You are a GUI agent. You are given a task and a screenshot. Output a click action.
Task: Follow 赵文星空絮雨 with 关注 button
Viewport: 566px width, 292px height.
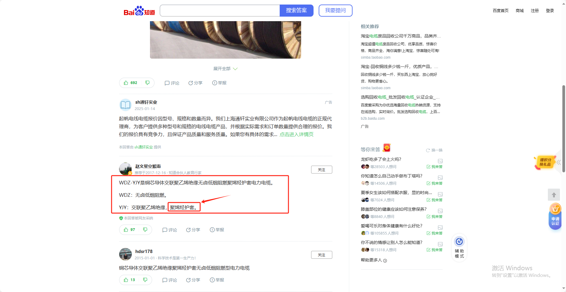click(x=322, y=170)
